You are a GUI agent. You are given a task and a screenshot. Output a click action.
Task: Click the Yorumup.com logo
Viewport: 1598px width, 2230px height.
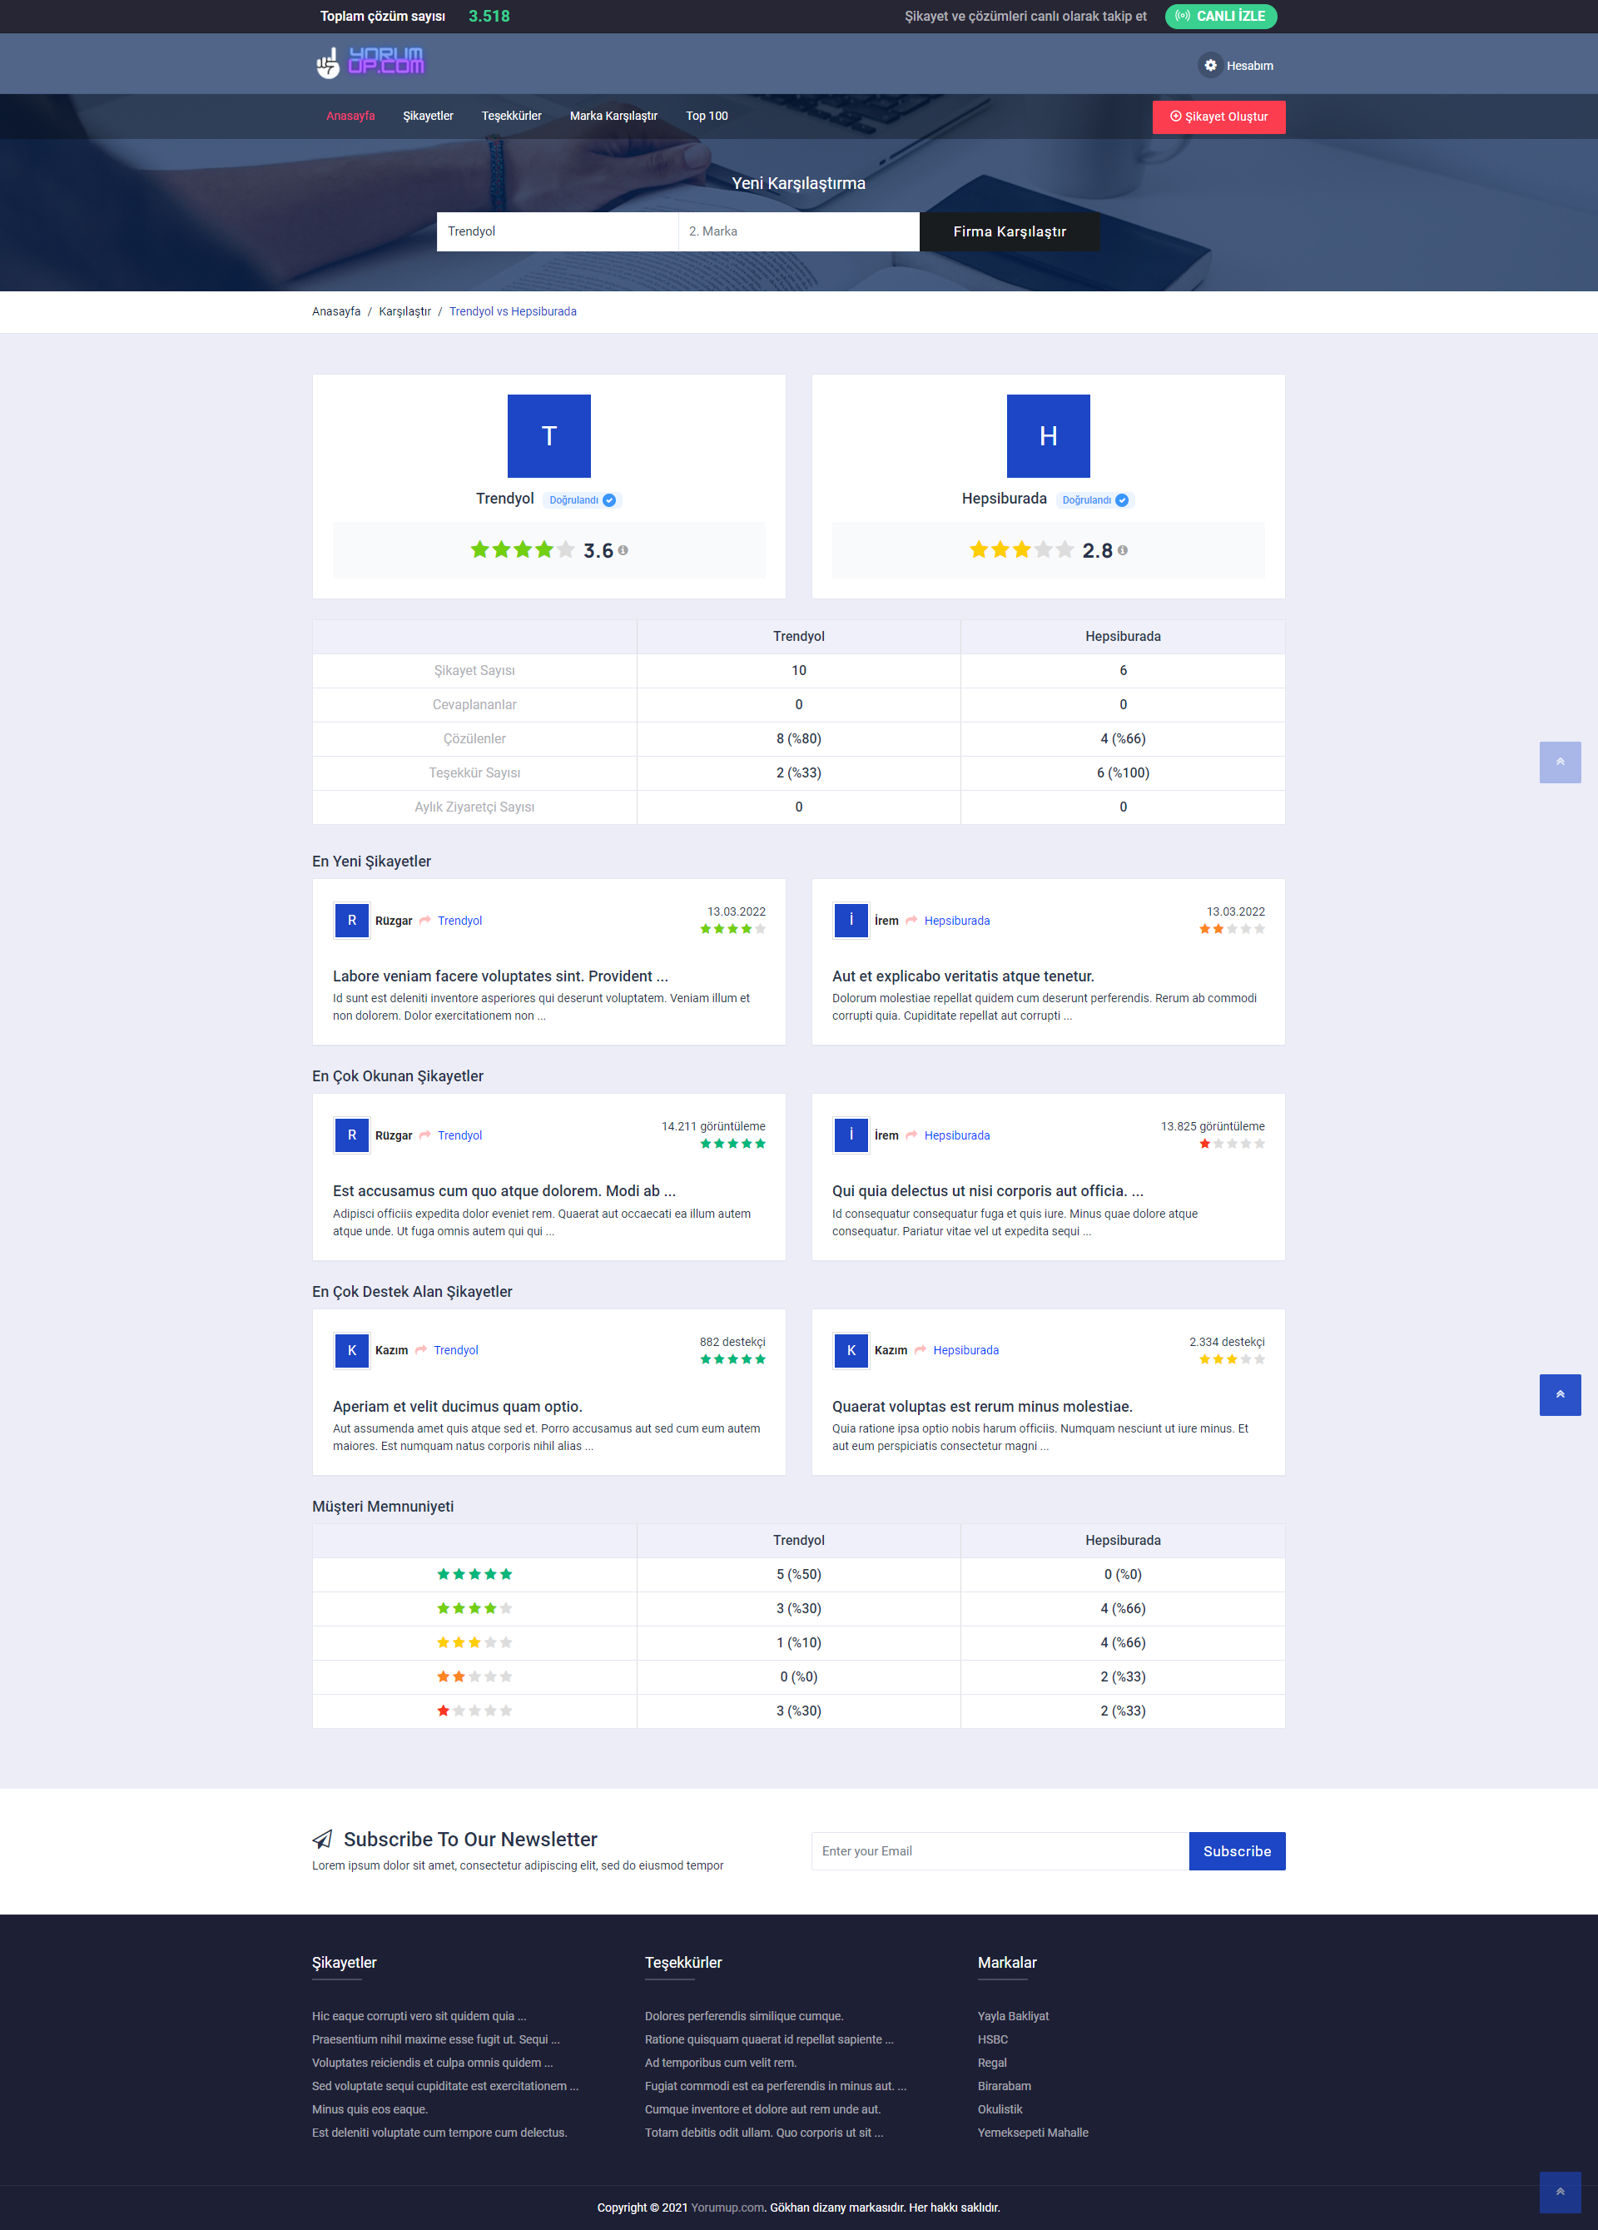pyautogui.click(x=370, y=63)
